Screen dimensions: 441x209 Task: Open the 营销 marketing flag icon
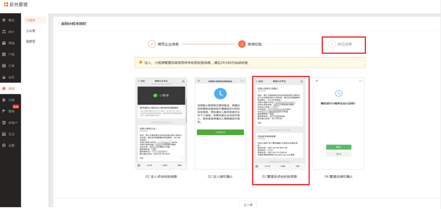click(4, 111)
